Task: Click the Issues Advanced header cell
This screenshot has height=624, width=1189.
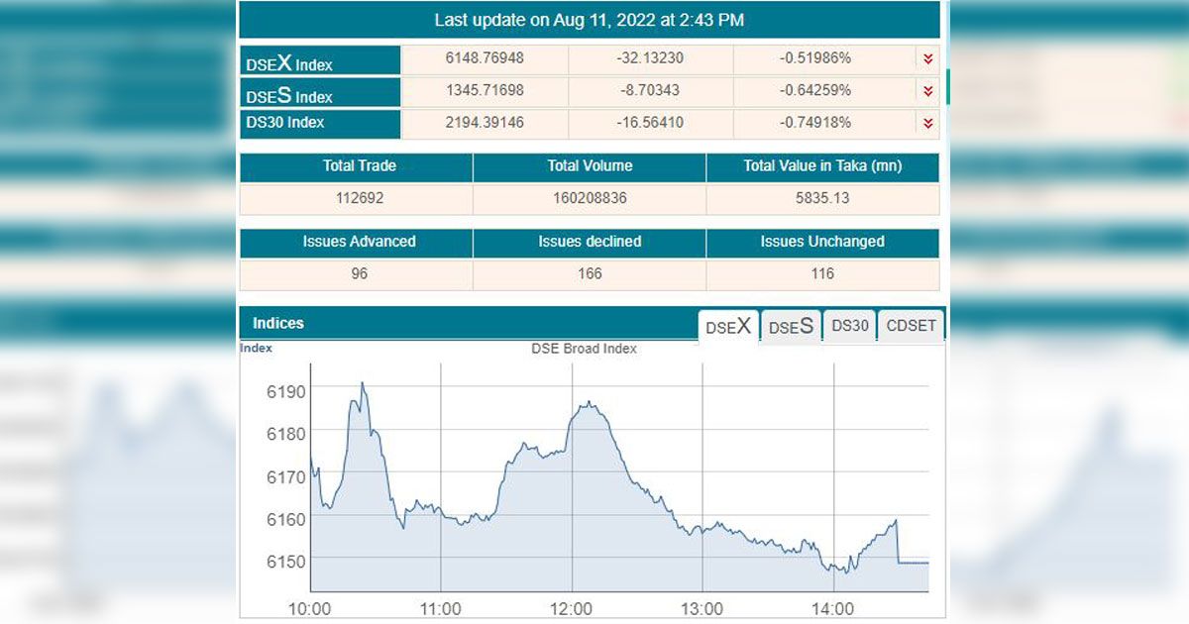Action: (357, 242)
